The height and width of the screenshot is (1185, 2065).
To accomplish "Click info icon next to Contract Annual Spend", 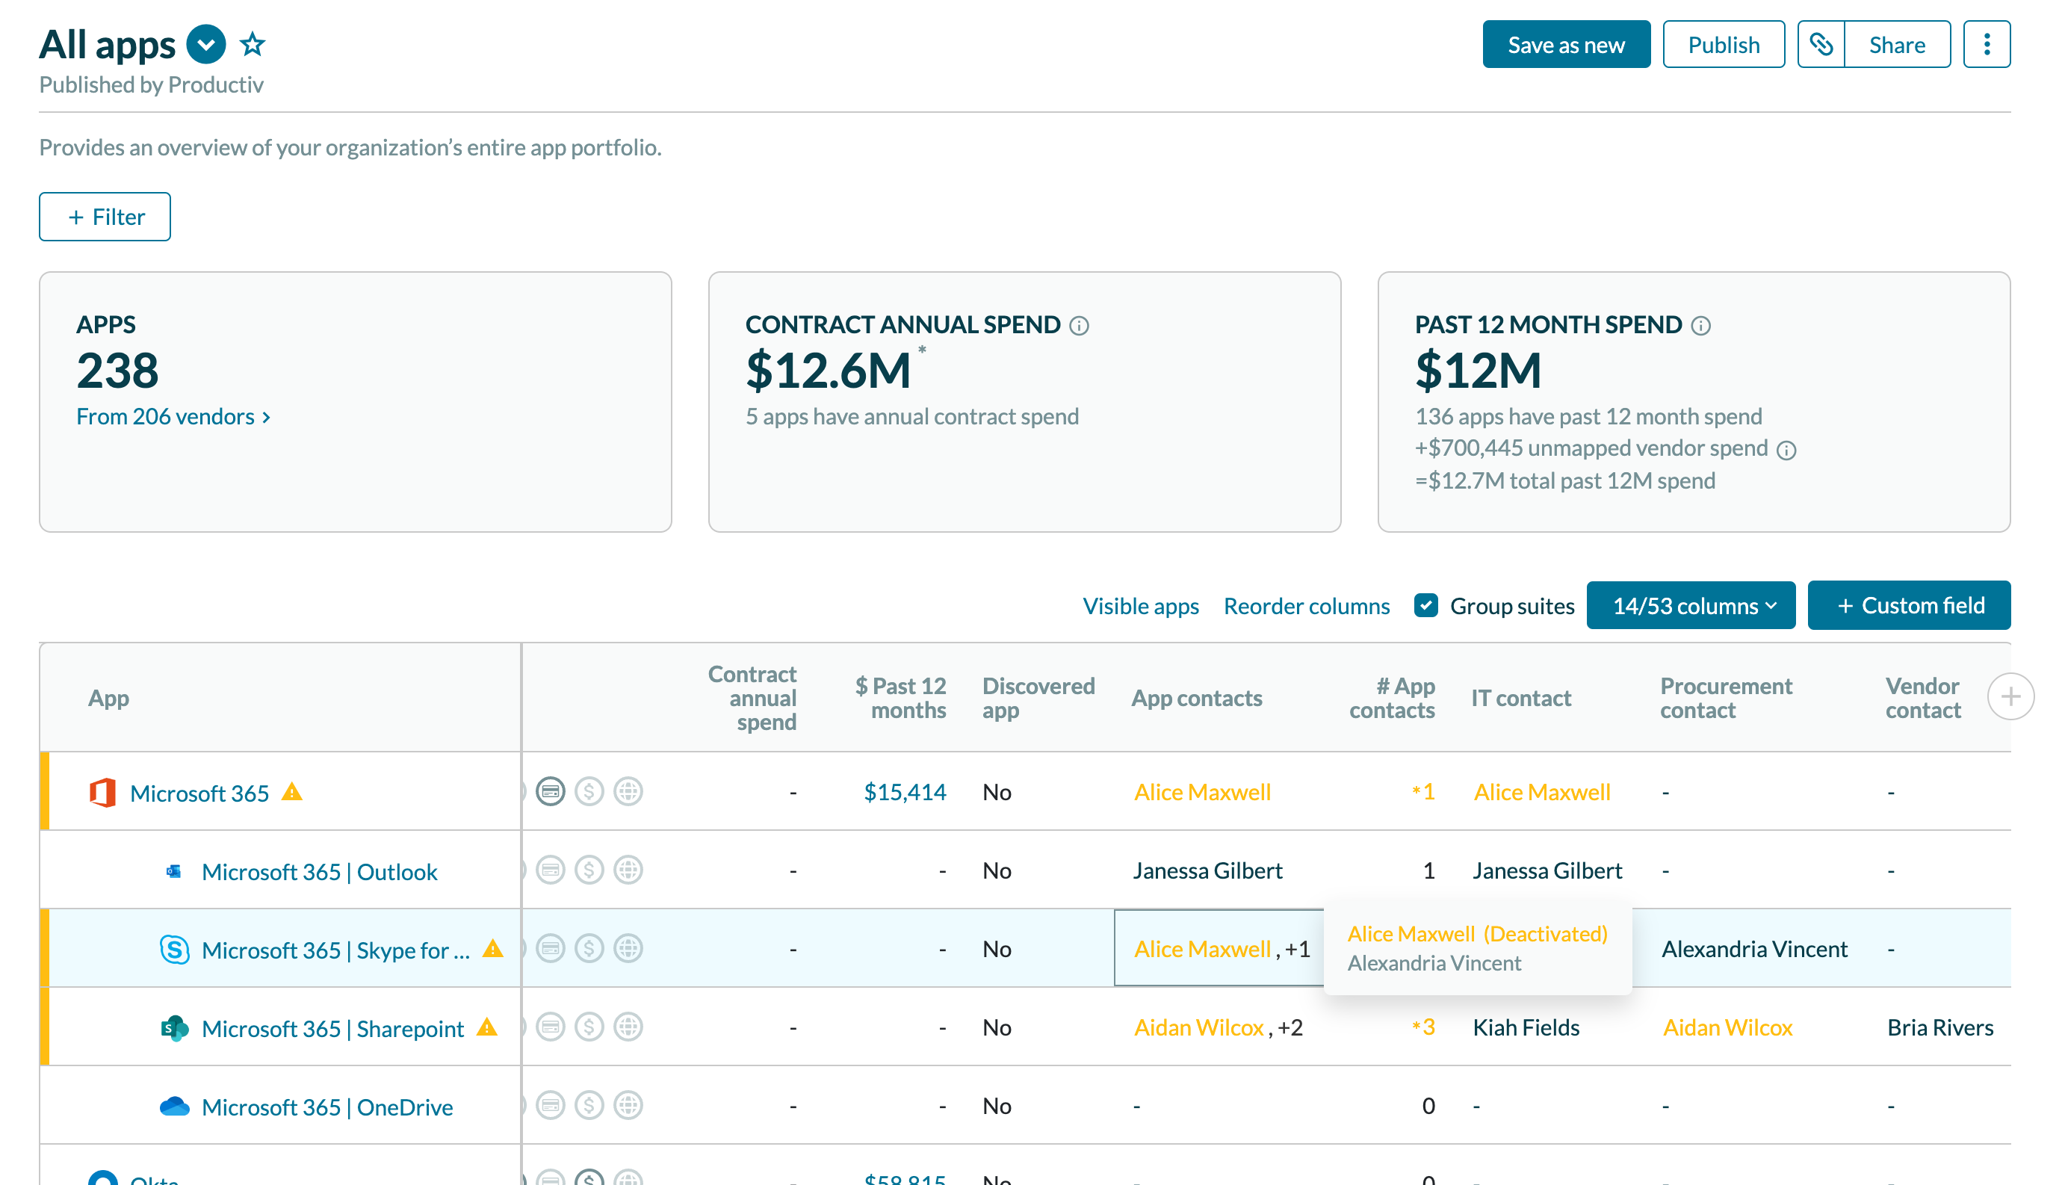I will [x=1079, y=326].
